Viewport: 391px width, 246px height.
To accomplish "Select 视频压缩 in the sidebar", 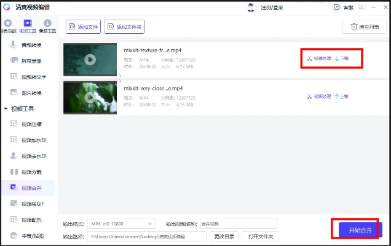I will click(x=28, y=124).
